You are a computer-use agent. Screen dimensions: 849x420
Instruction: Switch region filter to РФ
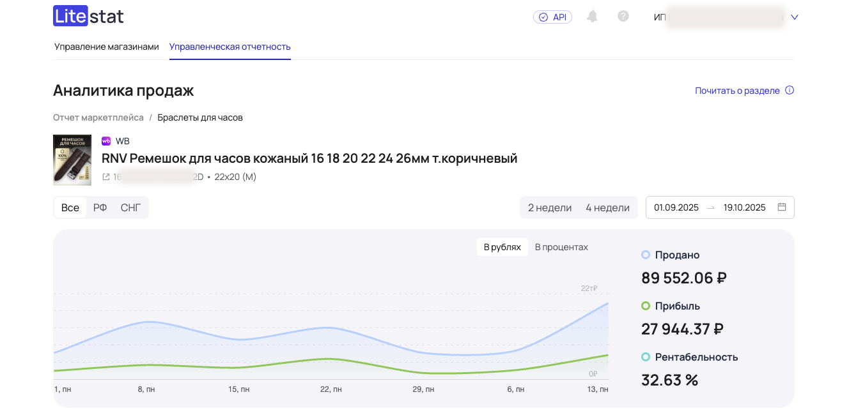coord(100,207)
